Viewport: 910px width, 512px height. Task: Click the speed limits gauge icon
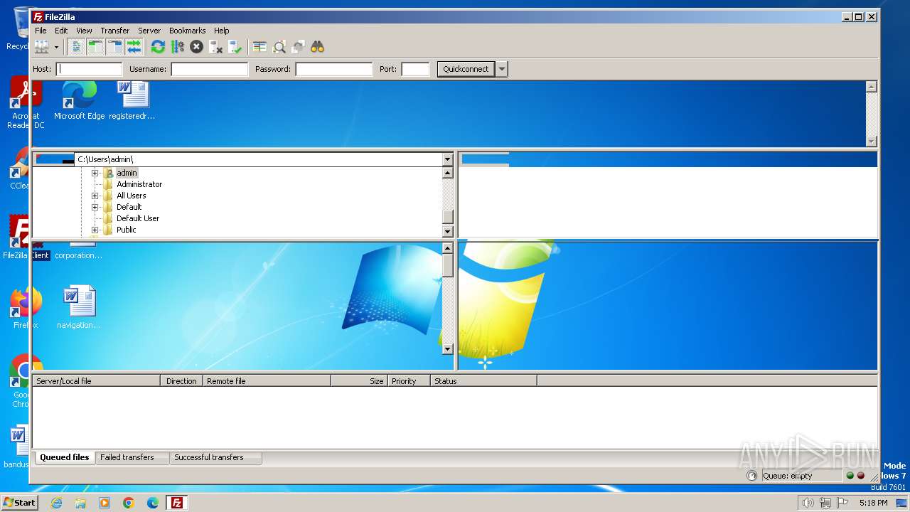point(752,476)
